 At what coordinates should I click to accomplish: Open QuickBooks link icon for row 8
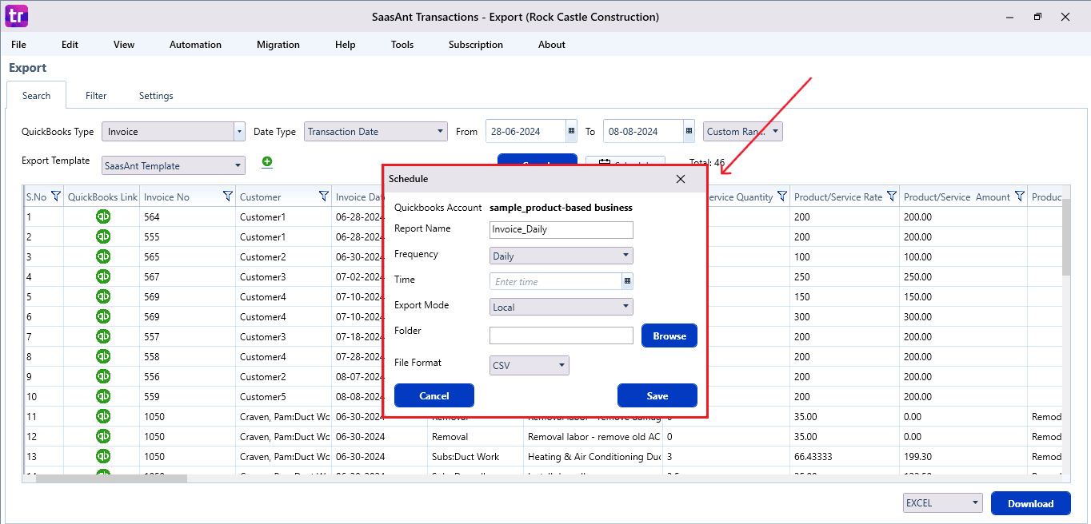click(103, 356)
